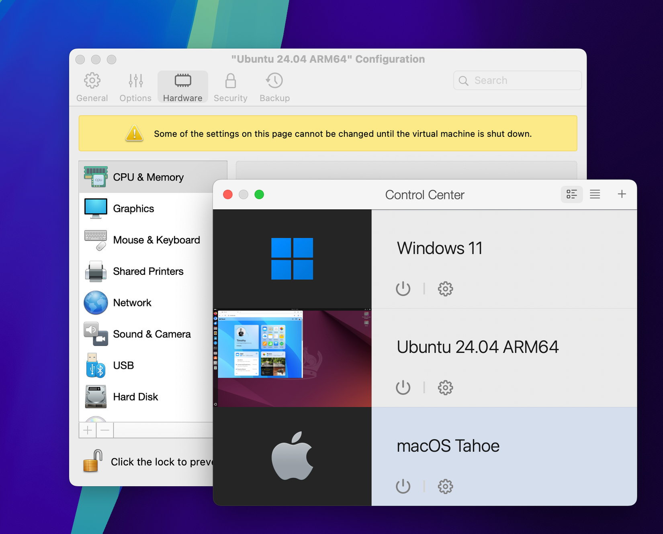Start the macOS Tahoe virtual machine
The width and height of the screenshot is (663, 534).
tap(403, 486)
